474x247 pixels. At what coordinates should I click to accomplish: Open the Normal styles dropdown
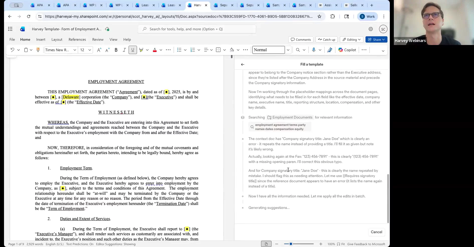tap(288, 50)
